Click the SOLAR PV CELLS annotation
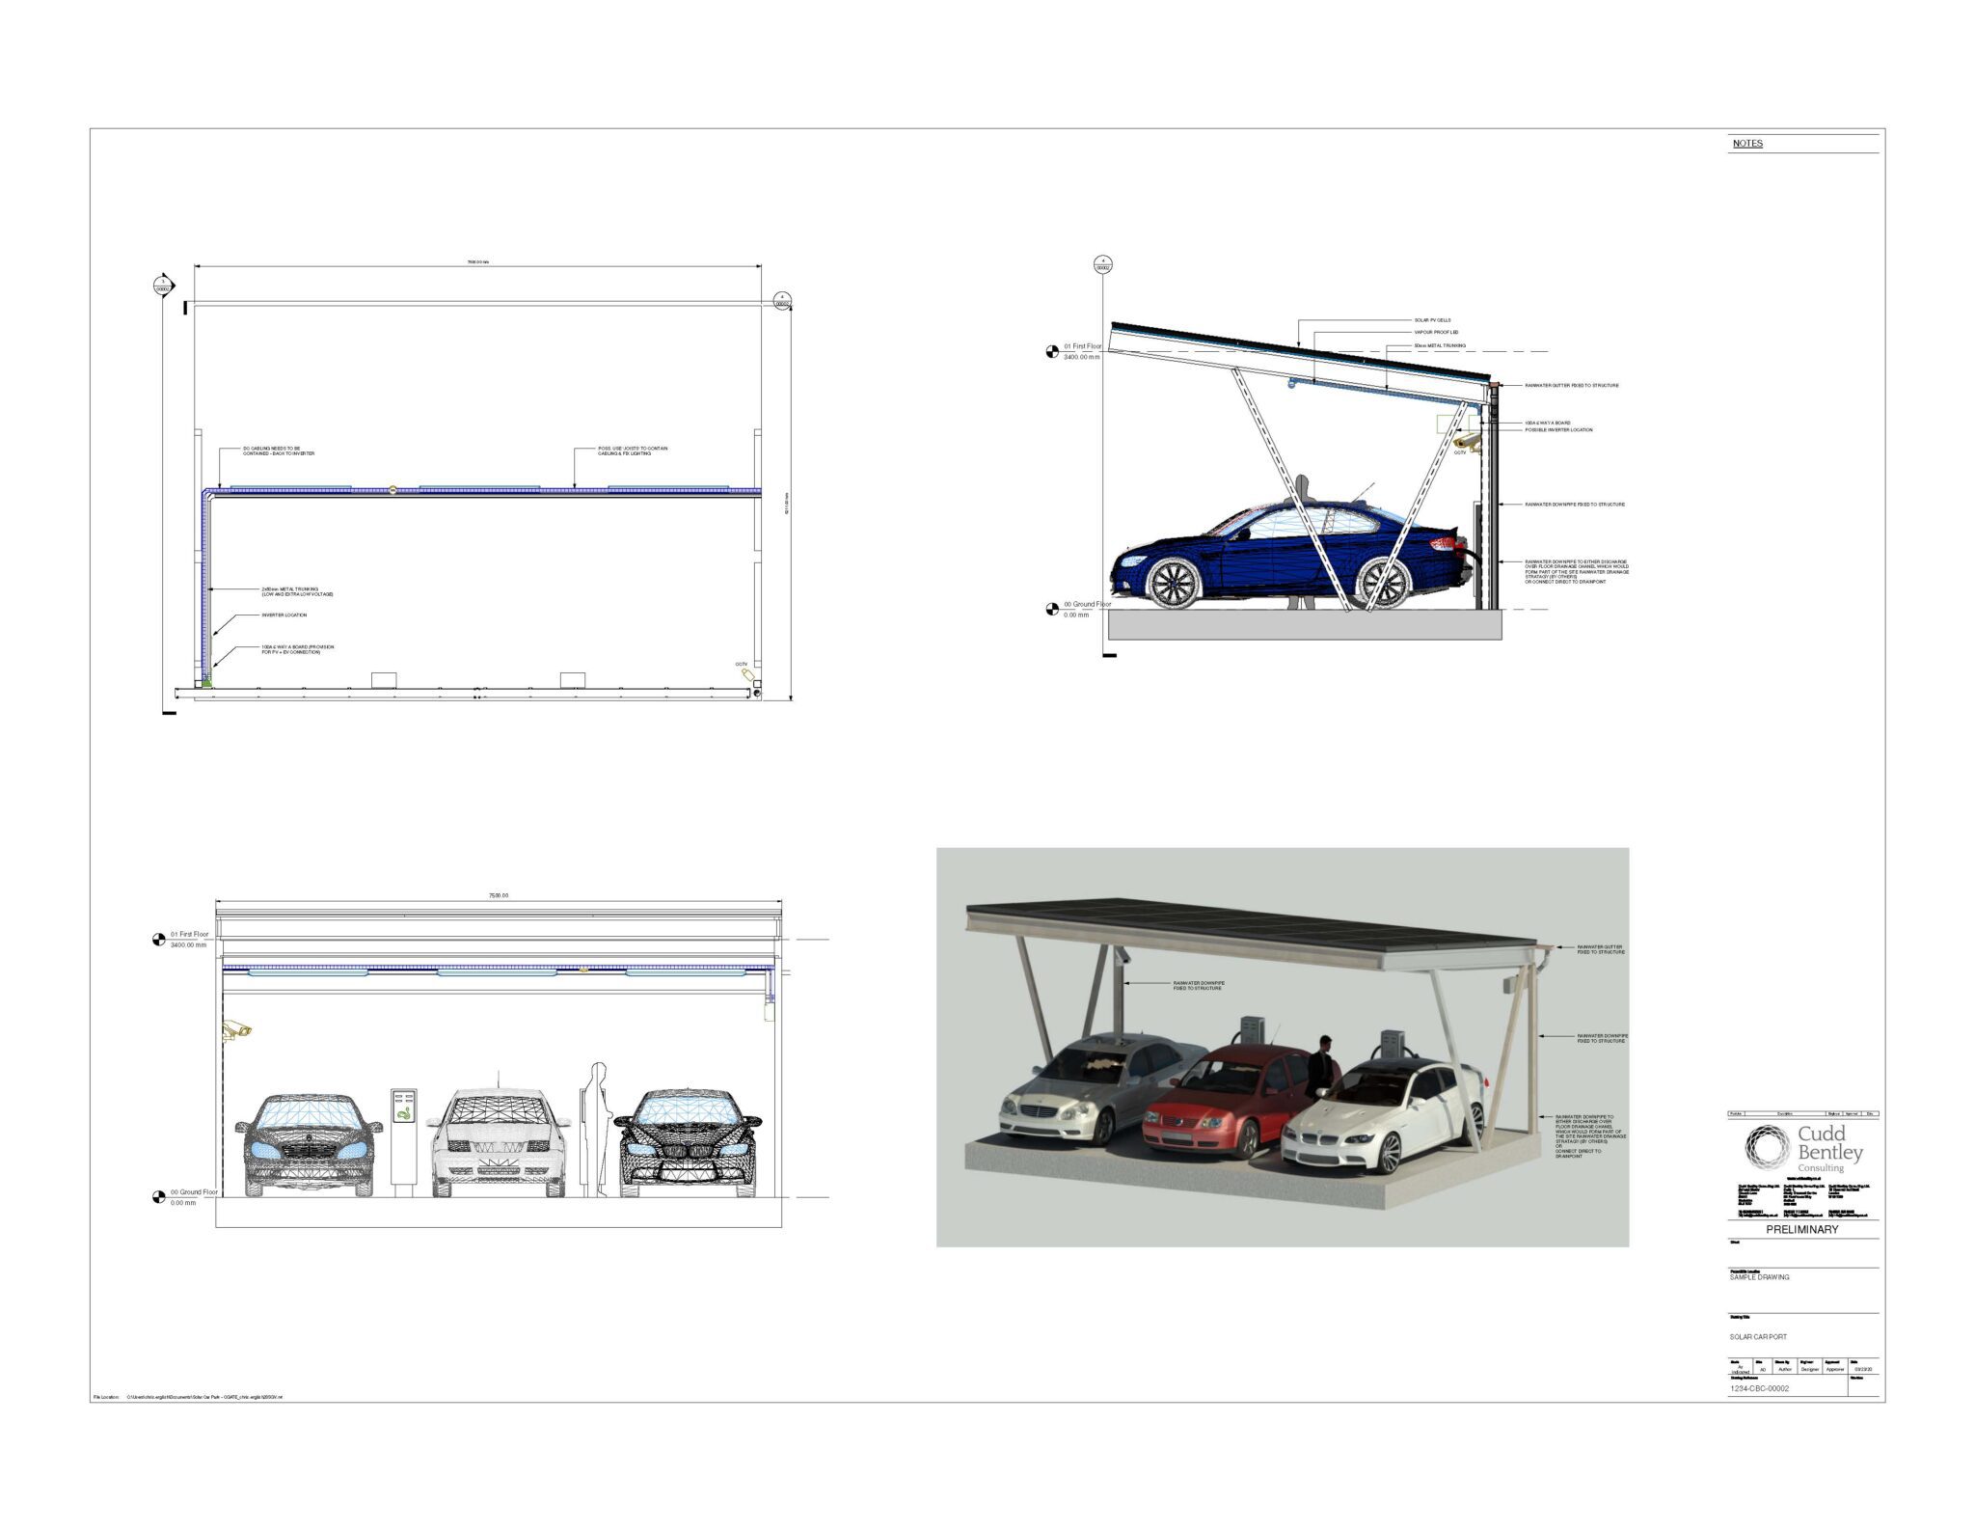1975x1531 pixels. 1432,320
